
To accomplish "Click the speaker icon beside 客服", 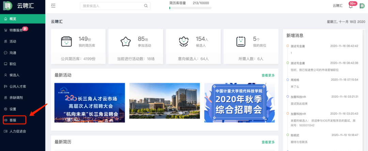I will [6, 120].
